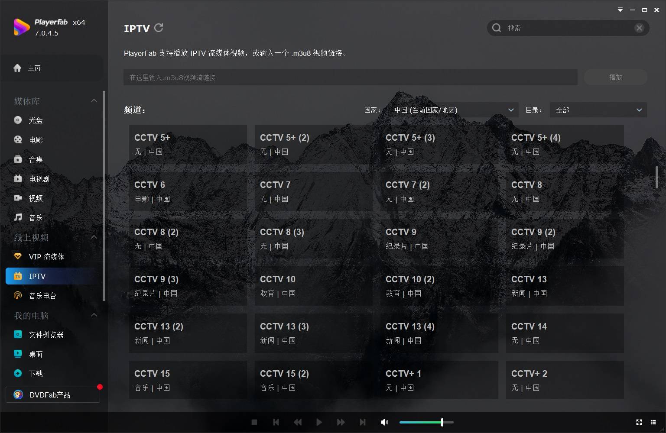Click the play button in control bar
This screenshot has width=666, height=433.
319,422
